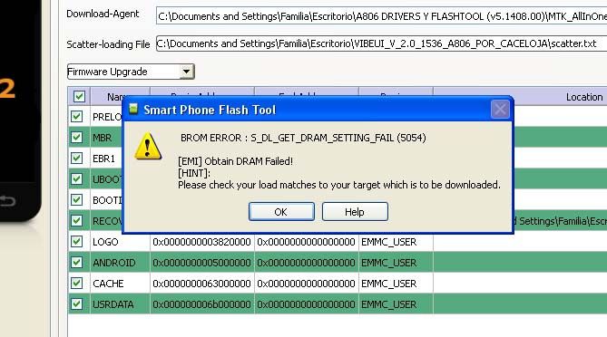Uncheck the UBOOT row checkbox
Viewport: 607px width, 337px height.
(x=76, y=179)
